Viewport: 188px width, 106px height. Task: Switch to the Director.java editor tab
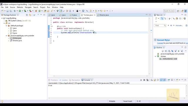103,15
